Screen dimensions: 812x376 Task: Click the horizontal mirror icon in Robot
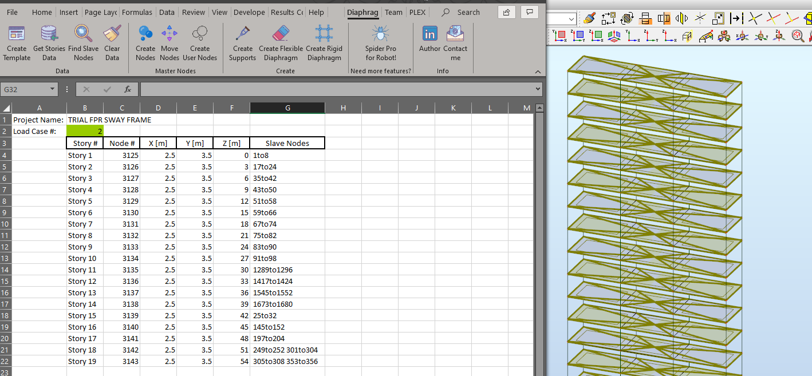pos(664,19)
